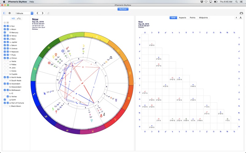246x153 pixels.
Task: Click the orange Venus glyph in the chart
Action: 56,55
